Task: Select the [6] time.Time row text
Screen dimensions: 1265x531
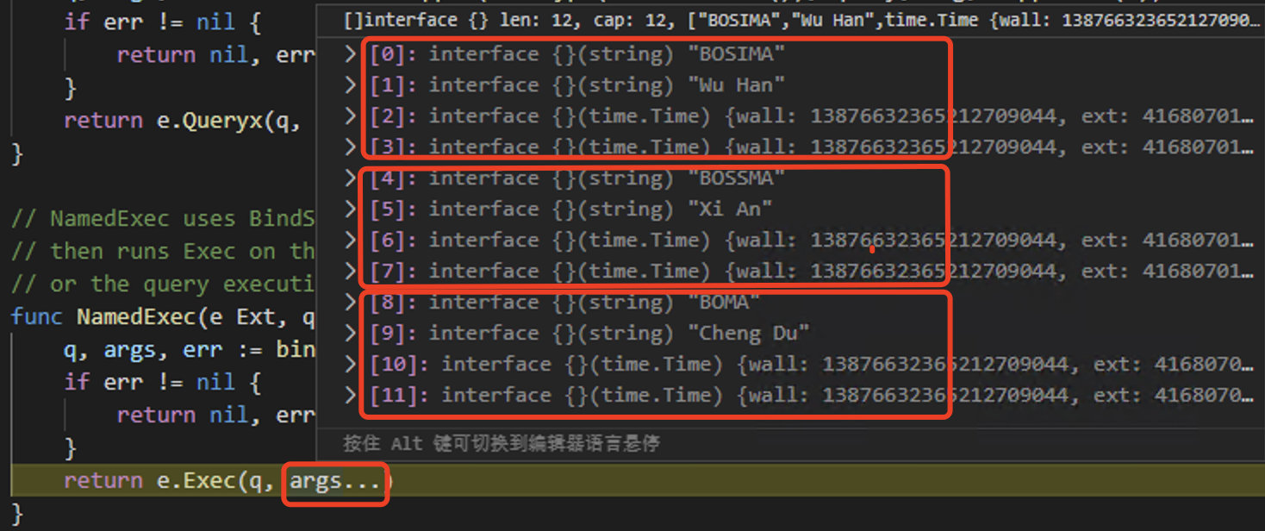Action: (810, 241)
